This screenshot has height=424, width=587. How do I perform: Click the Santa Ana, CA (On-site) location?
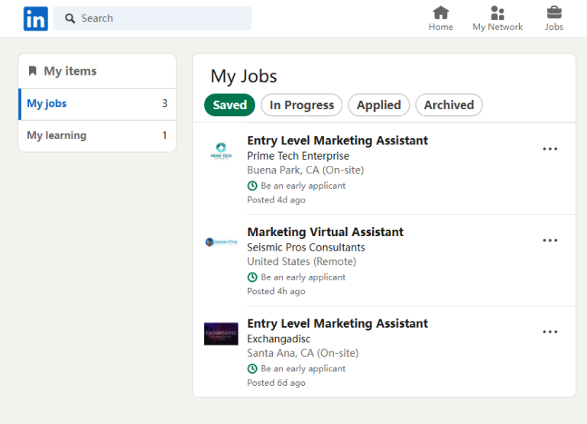(303, 353)
